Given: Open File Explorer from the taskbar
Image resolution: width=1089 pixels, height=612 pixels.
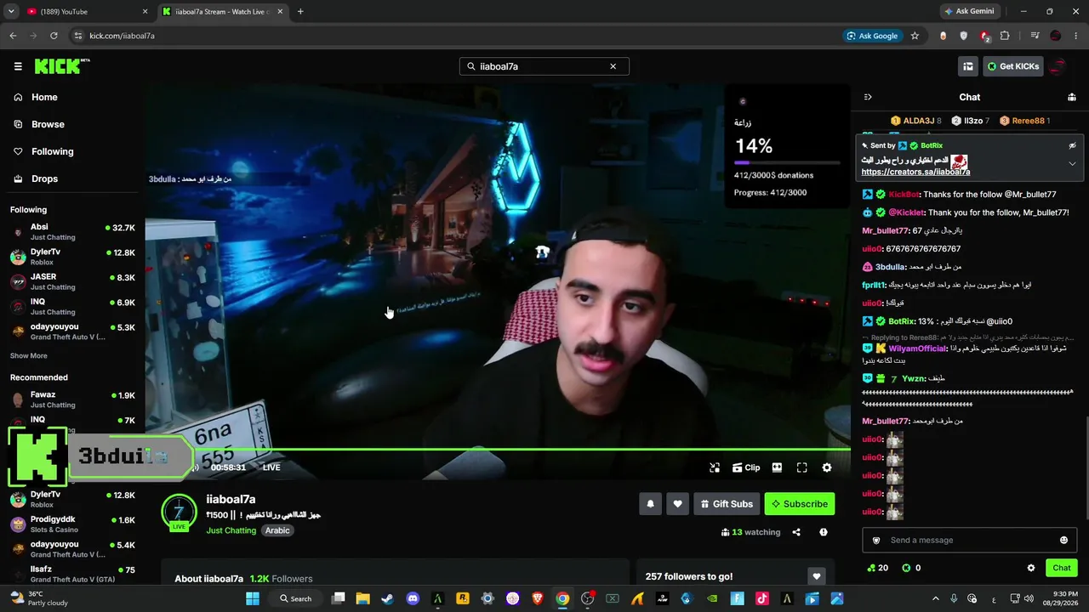Looking at the screenshot, I should [362, 598].
